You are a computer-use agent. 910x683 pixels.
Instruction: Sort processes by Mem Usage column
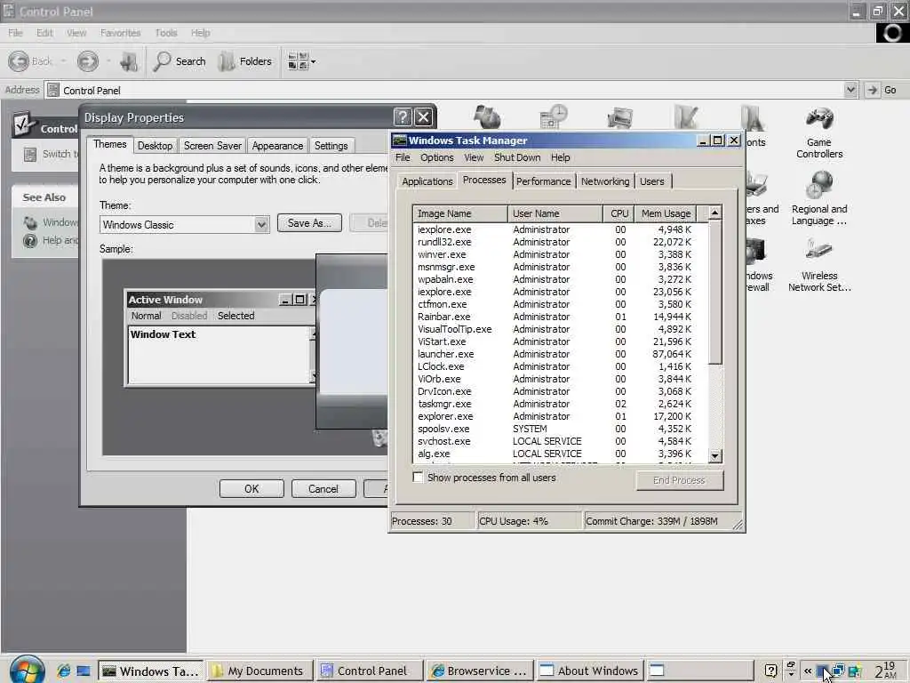click(666, 213)
